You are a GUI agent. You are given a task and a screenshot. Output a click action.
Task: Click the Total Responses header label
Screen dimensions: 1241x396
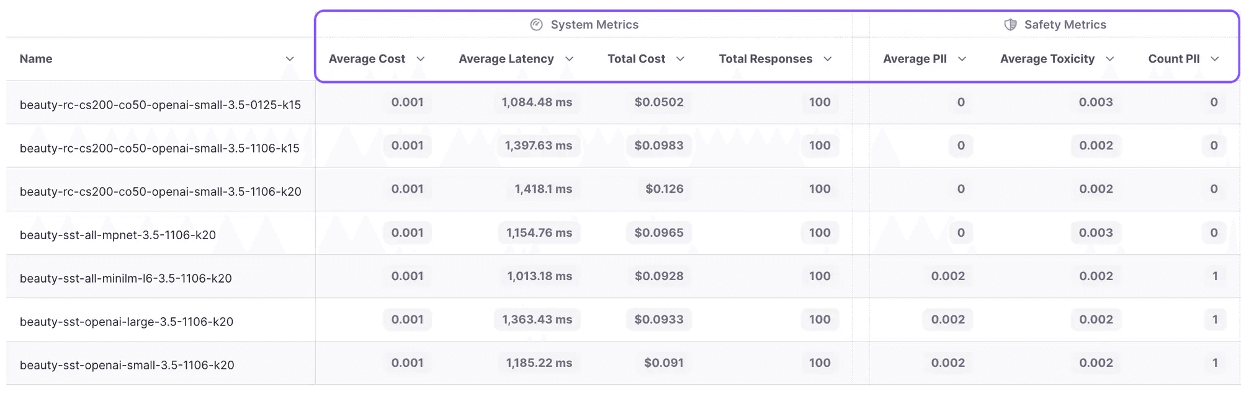[766, 59]
